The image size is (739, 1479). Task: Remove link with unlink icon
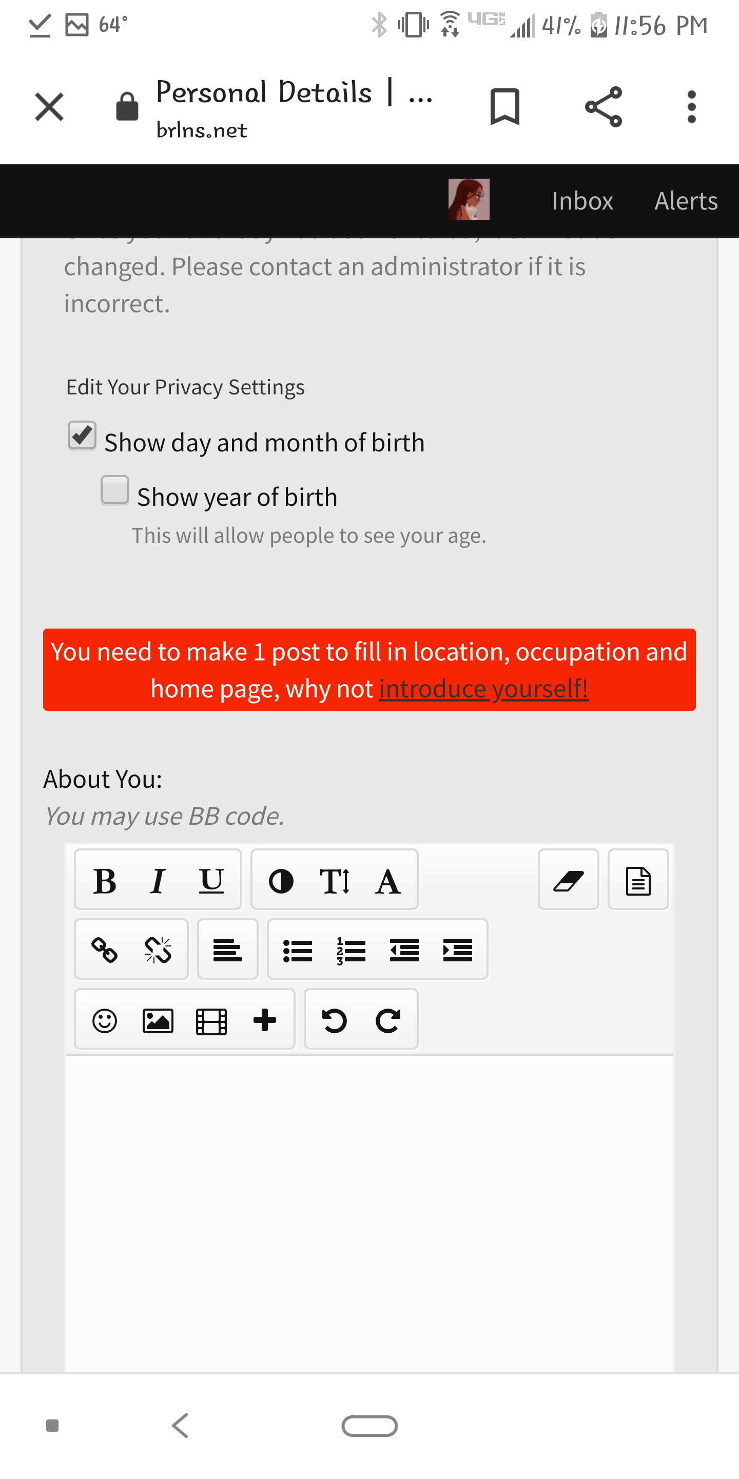[x=158, y=950]
